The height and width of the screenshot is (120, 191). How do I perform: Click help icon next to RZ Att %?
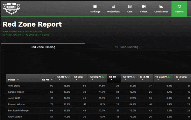(68, 77)
